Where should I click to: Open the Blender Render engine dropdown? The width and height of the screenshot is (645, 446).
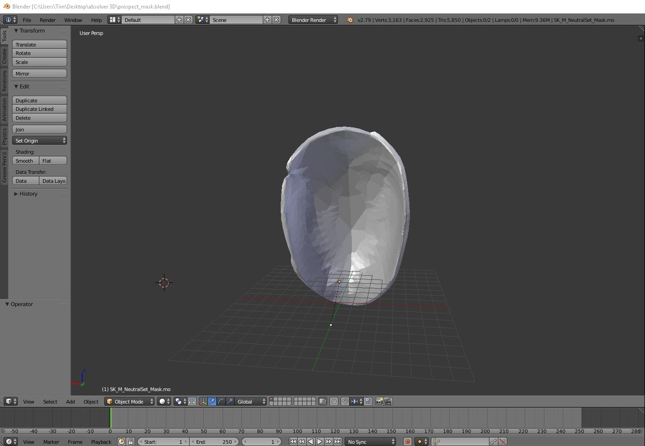tap(312, 20)
